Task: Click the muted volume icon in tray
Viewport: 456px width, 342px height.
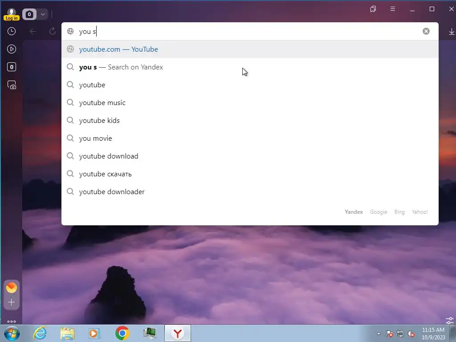Action: (x=411, y=334)
